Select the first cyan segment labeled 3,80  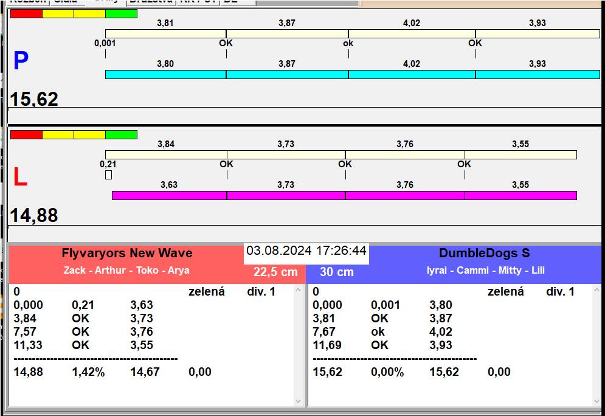click(165, 74)
